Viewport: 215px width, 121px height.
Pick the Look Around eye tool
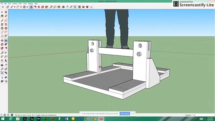point(6,78)
